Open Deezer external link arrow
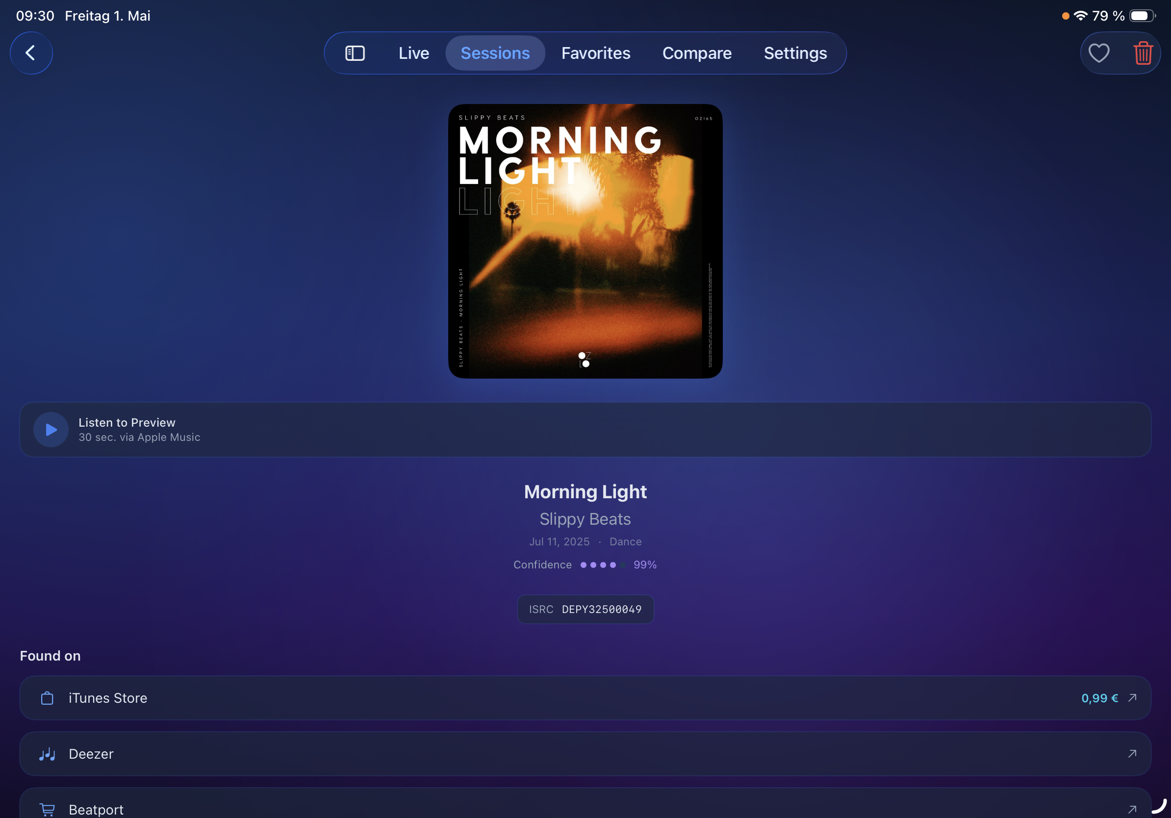Viewport: 1171px width, 818px height. [x=1132, y=754]
